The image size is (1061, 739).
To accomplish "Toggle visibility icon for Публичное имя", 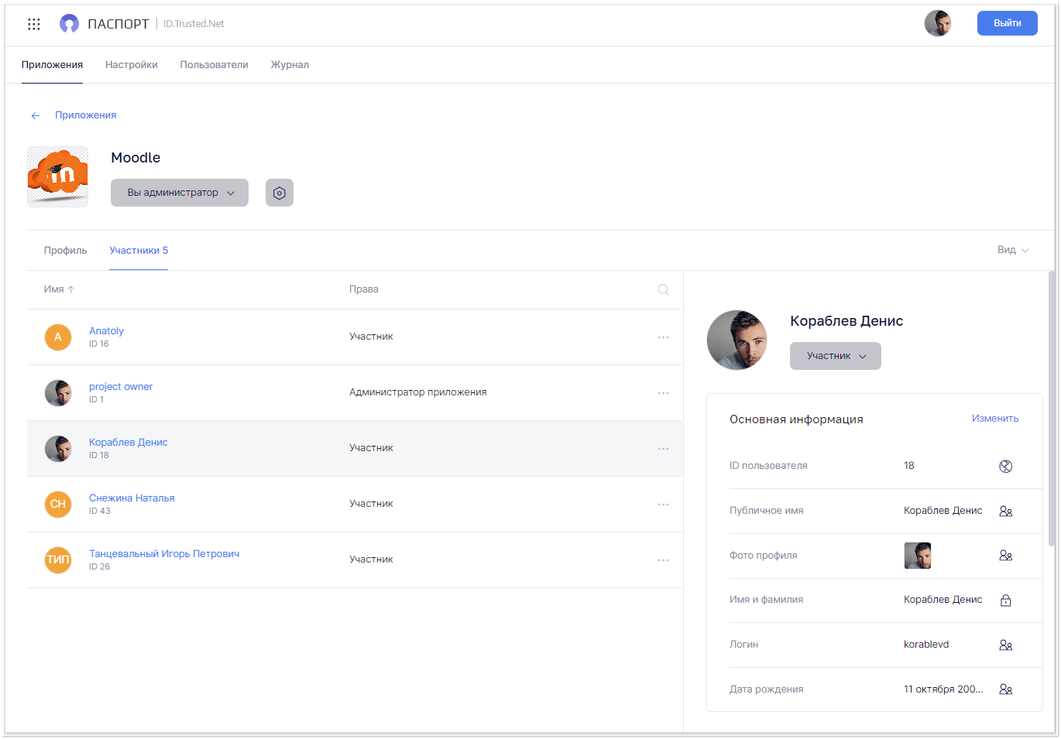I will [x=1006, y=511].
